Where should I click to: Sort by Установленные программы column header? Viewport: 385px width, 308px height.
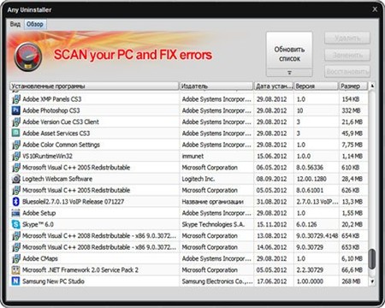click(x=94, y=86)
